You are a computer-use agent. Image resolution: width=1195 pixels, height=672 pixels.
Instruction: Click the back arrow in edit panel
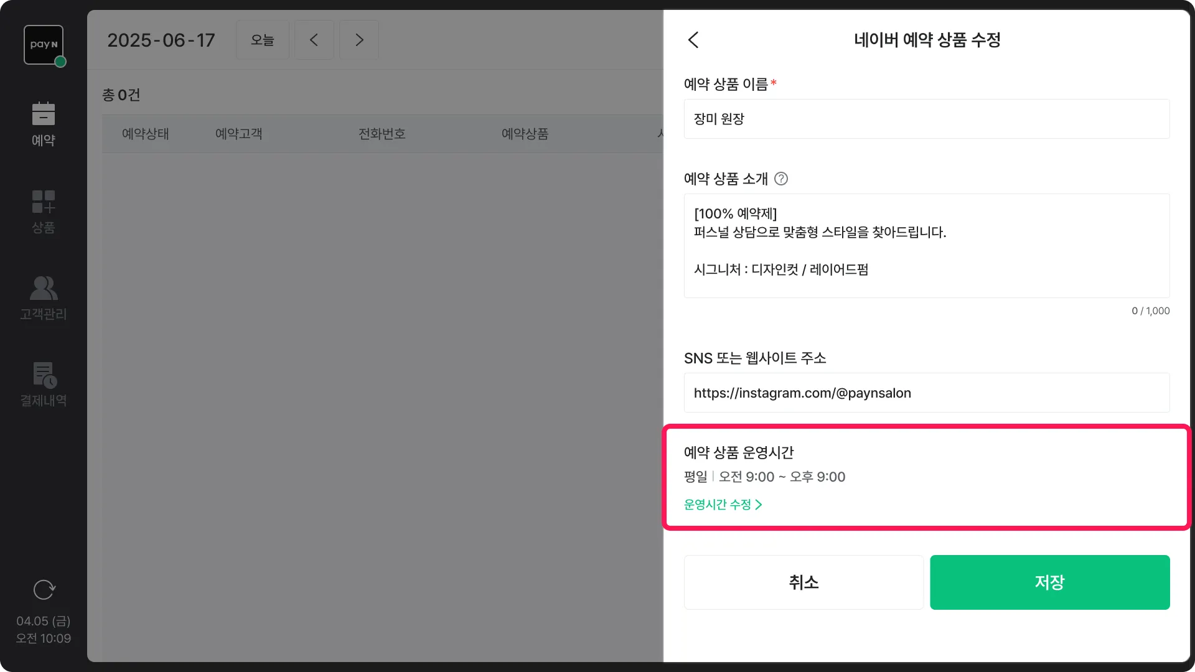[693, 40]
